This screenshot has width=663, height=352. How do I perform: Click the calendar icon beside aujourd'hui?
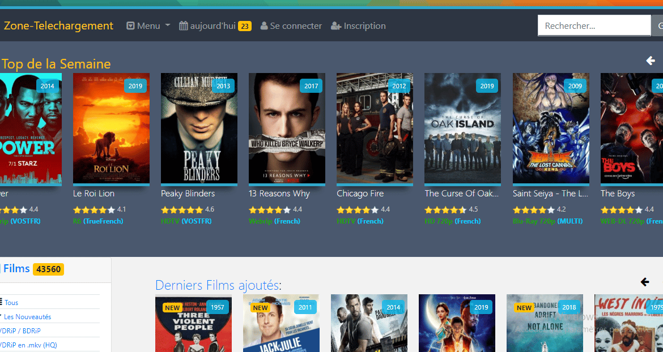184,25
